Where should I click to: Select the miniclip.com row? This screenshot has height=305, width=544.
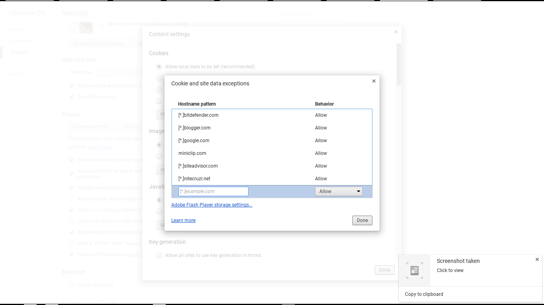tap(272, 153)
